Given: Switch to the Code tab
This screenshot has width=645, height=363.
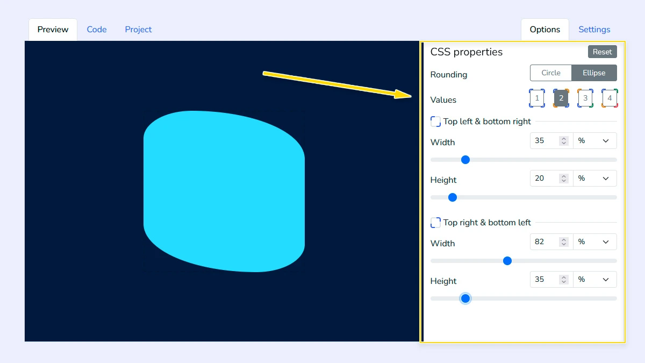Looking at the screenshot, I should point(97,30).
